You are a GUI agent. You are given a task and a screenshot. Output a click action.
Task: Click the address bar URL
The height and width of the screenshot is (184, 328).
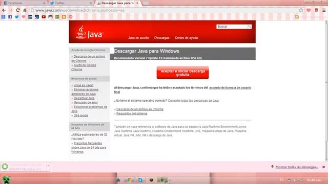[80, 10]
